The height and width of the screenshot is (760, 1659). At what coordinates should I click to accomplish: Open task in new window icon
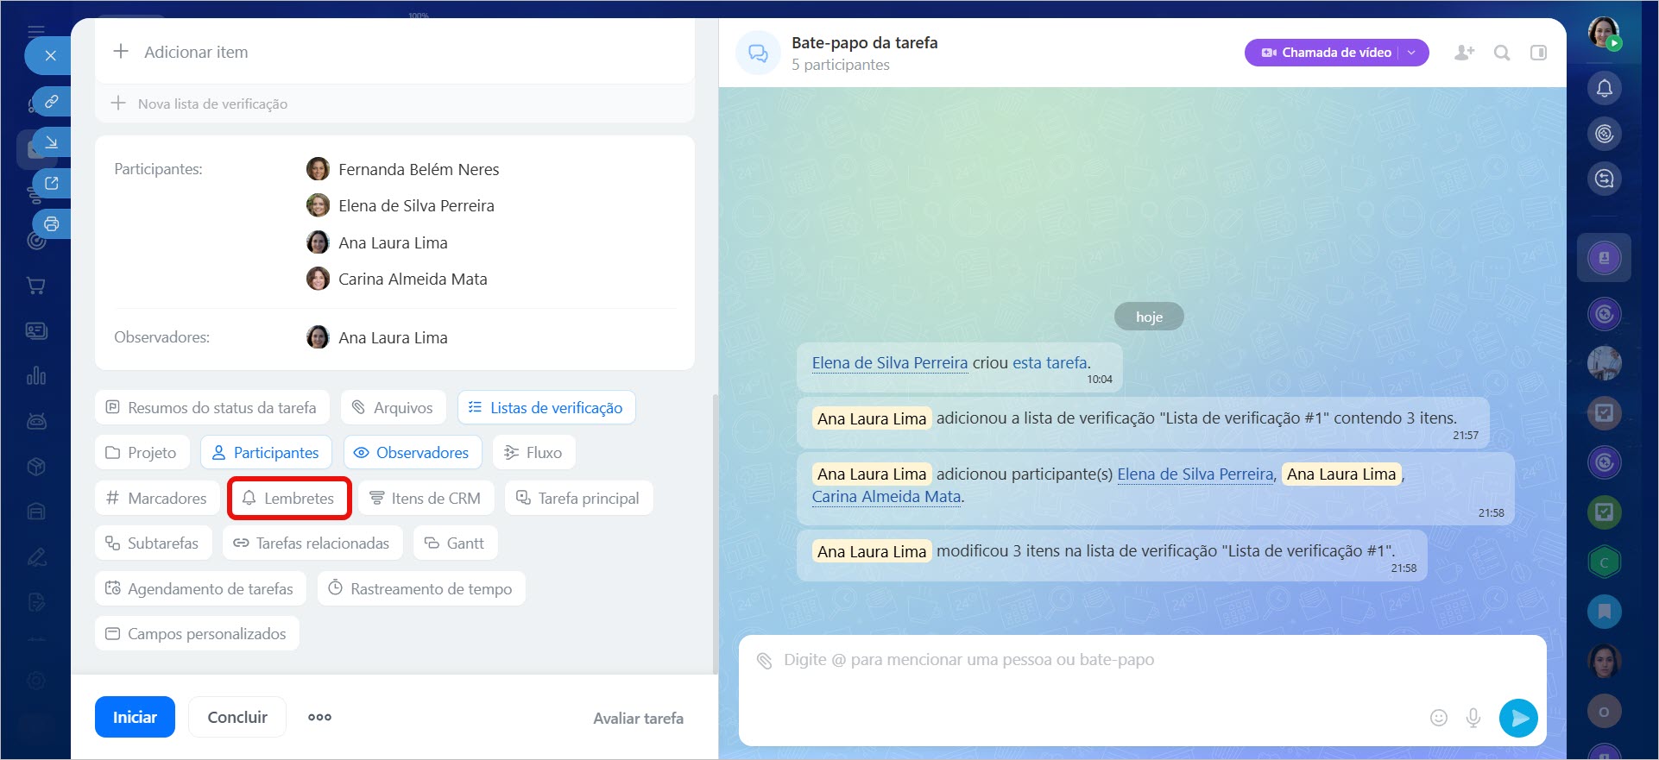(x=52, y=183)
